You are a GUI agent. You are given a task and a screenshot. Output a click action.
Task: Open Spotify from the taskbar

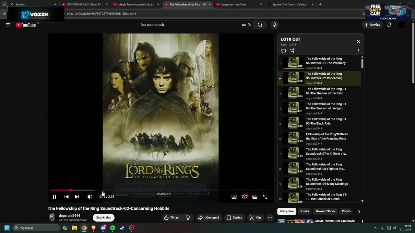coord(113,228)
